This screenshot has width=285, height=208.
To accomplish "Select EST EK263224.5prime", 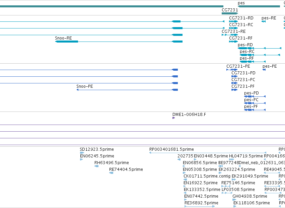I will pyautogui.click(x=237, y=169).
